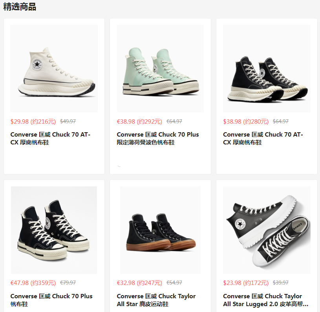The width and height of the screenshot is (320, 312).
Task: Open the Chuck 70 Plus 帆布鞋 title link
Action: click(x=51, y=300)
